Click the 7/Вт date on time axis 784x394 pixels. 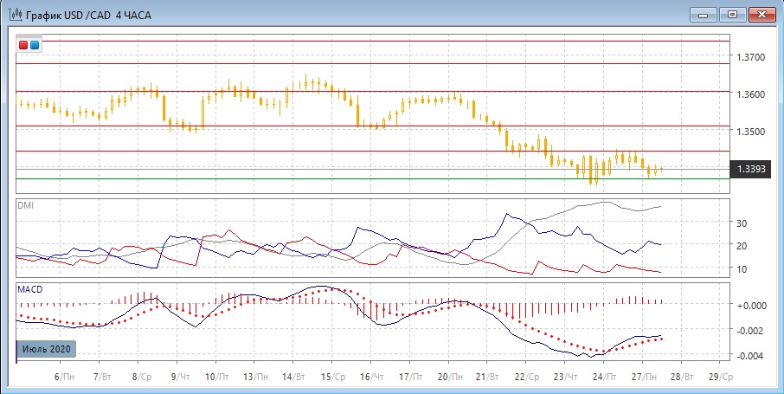click(102, 376)
